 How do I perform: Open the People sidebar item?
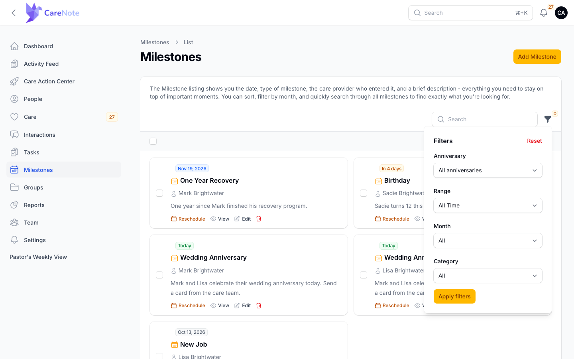(x=64, y=99)
